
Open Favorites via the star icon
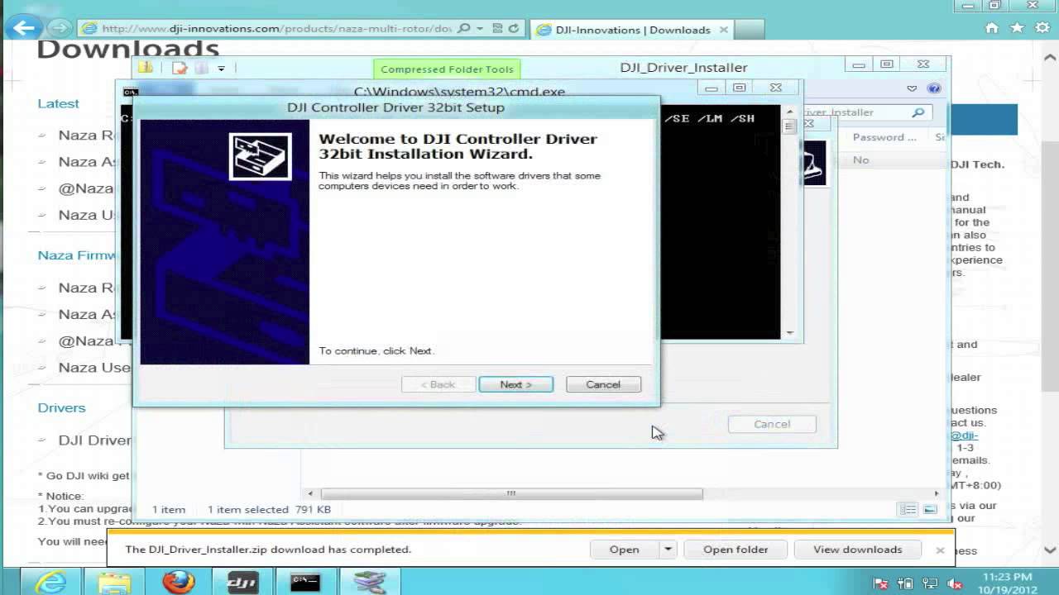click(1016, 28)
